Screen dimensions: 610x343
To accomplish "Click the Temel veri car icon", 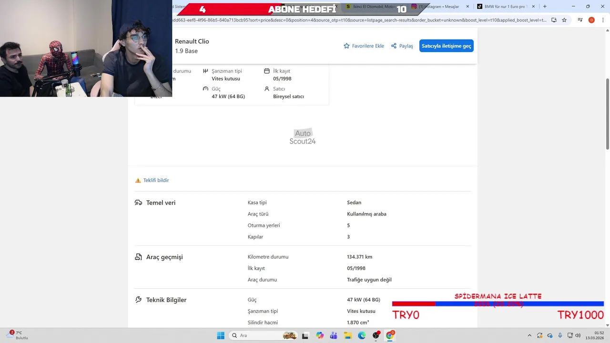I will [x=138, y=202].
